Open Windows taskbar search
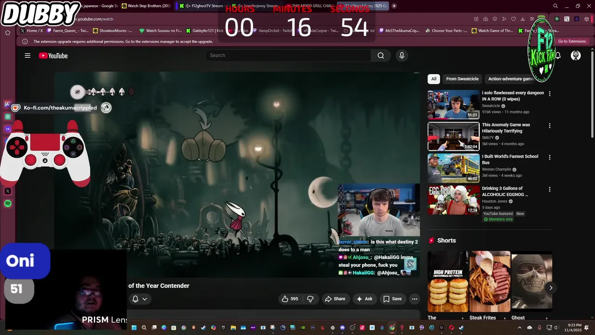Image resolution: width=595 pixels, height=335 pixels. point(144,328)
